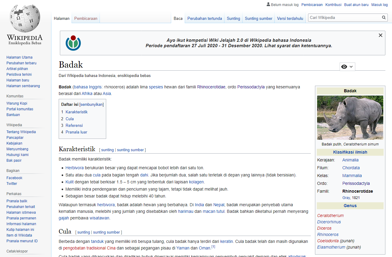The width and height of the screenshot is (392, 257).
Task: Open Animalia in infobox
Action: pyautogui.click(x=350, y=160)
